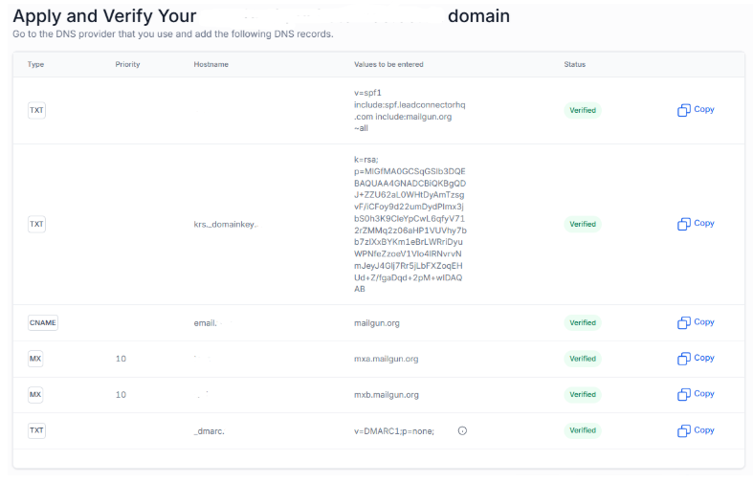Click the email. hostname cell
The width and height of the screenshot is (753, 483).
[x=206, y=323]
